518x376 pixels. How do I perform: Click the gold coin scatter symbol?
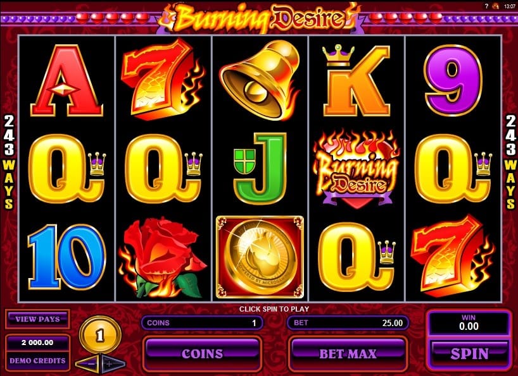[260, 257]
